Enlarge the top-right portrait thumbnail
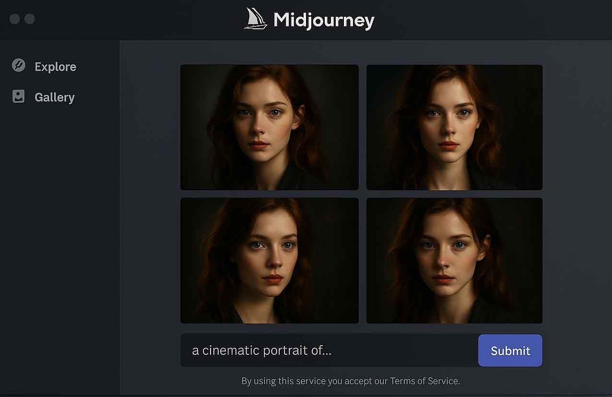The height and width of the screenshot is (397, 612). point(454,127)
